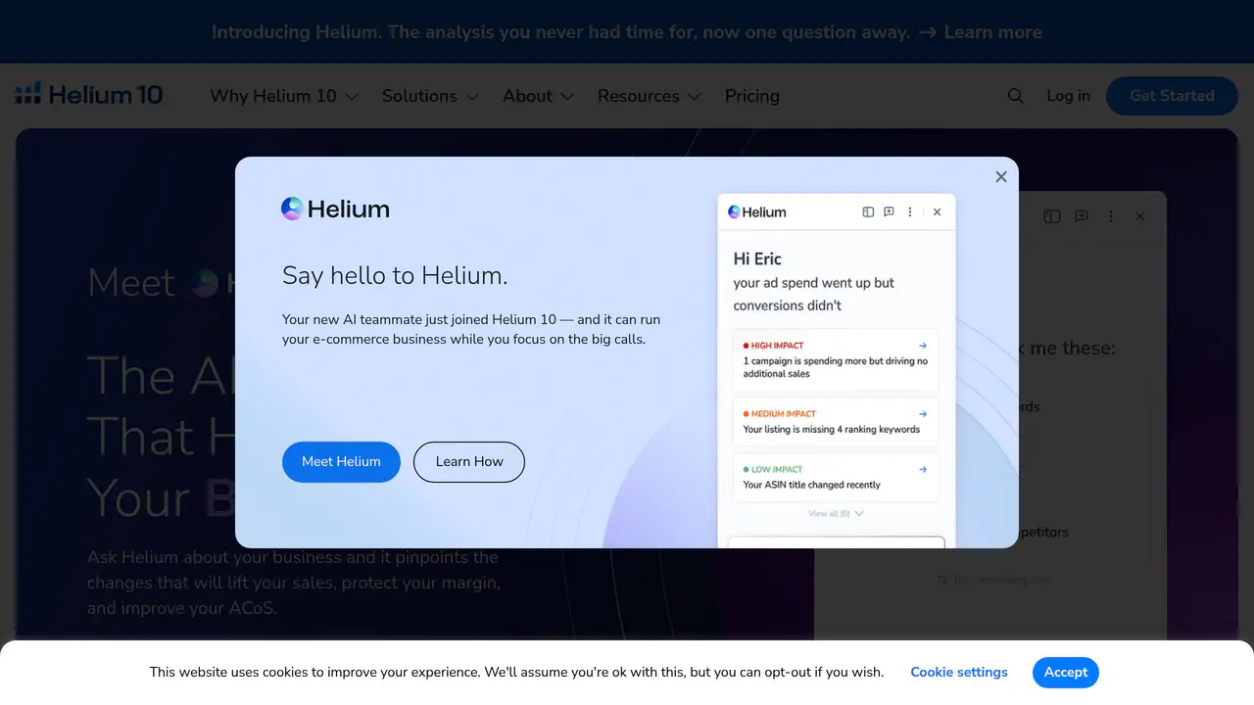The height and width of the screenshot is (705, 1254).
Task: Click the 'Say hello to Helium.' heading
Action: pos(395,276)
